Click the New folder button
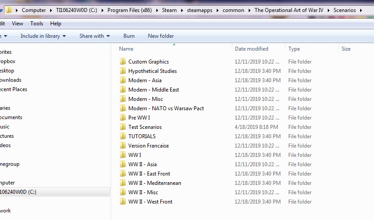This screenshot has height=220, width=374. (x=161, y=36)
